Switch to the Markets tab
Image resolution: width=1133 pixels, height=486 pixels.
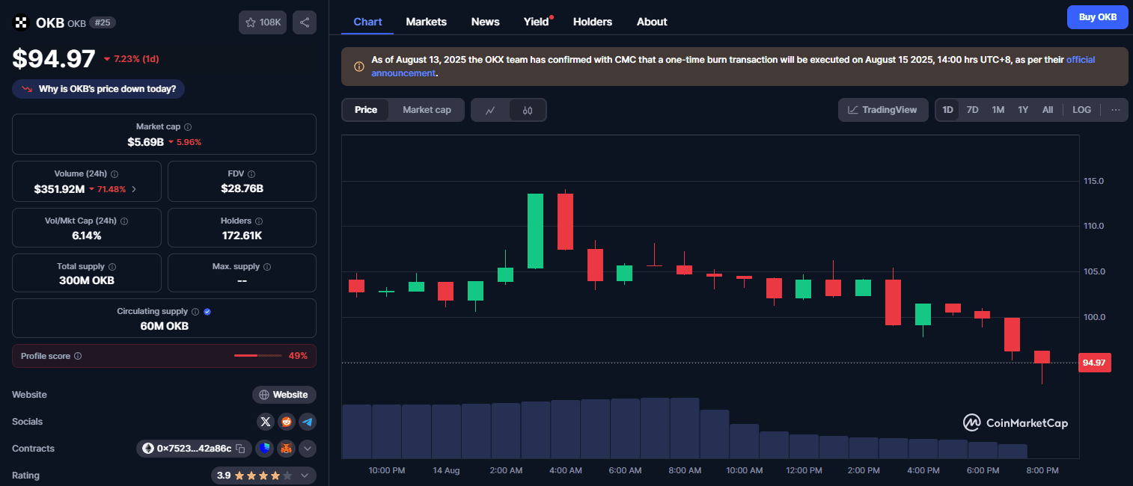point(427,22)
